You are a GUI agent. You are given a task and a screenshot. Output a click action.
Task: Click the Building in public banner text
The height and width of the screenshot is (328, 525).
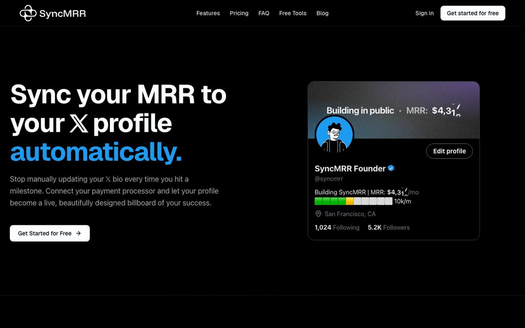point(360,111)
